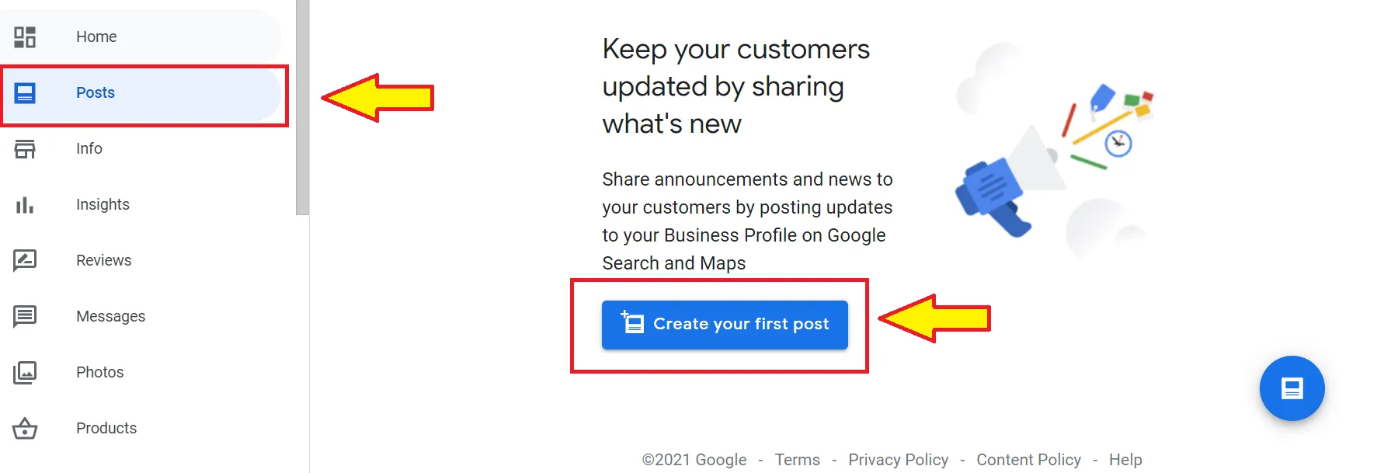Click the Home dashboard icon

(25, 37)
